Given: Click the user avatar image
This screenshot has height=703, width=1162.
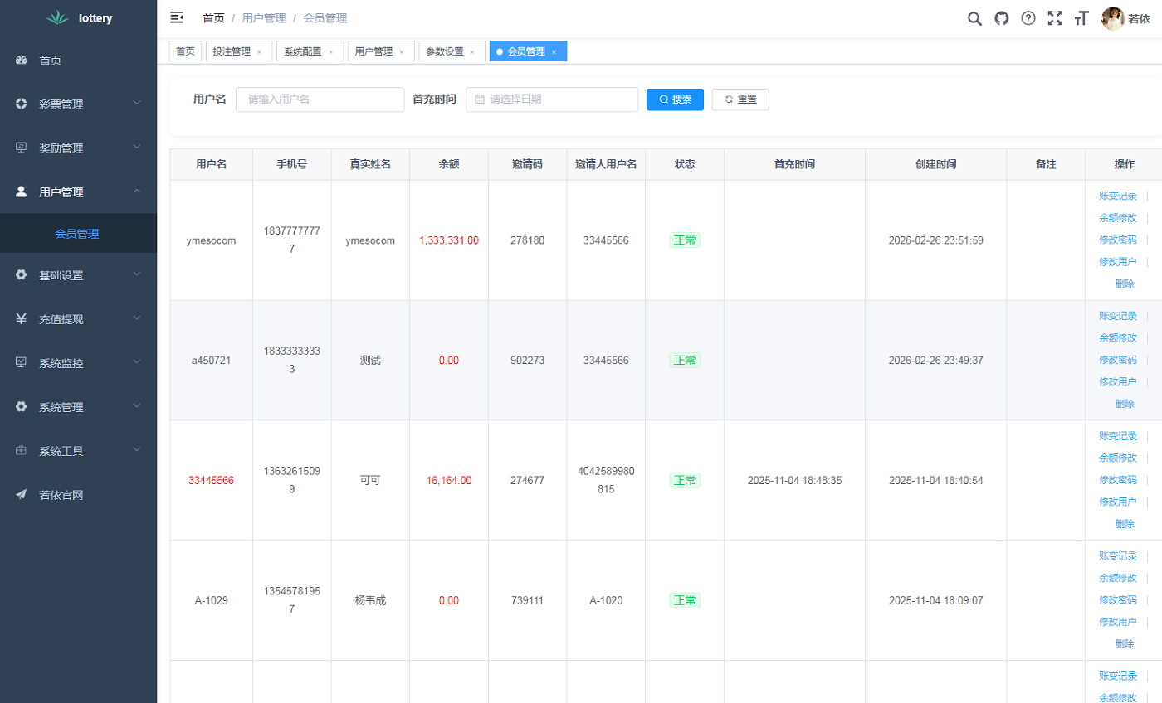Looking at the screenshot, I should (1112, 18).
